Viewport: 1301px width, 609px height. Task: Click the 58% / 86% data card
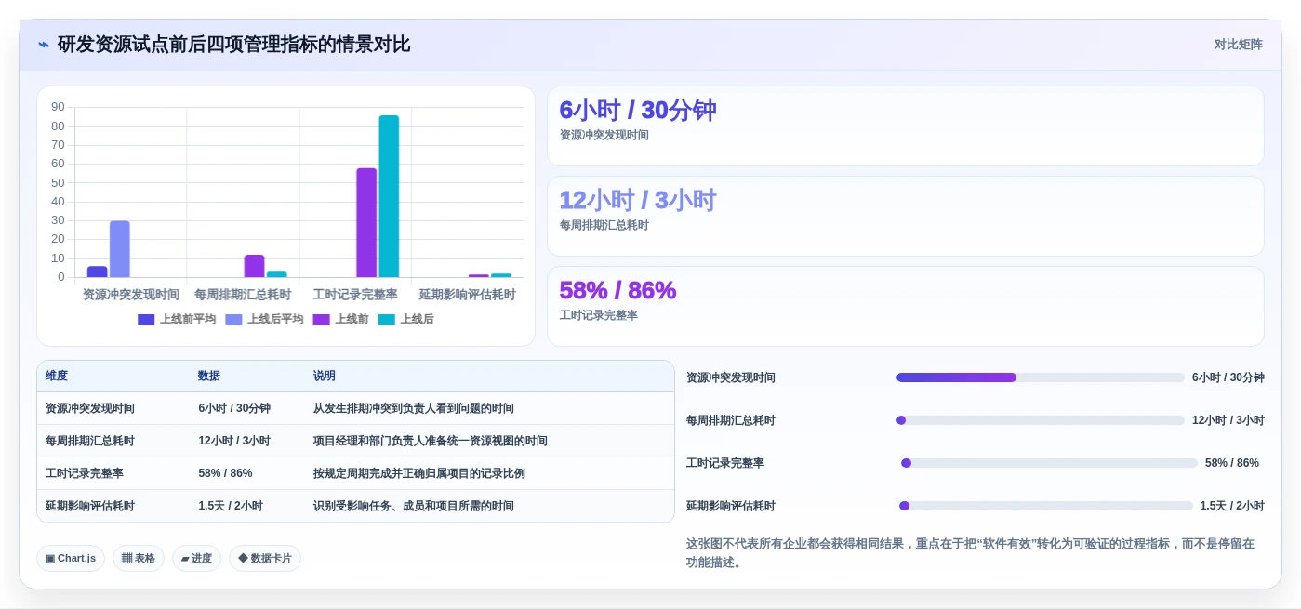(x=906, y=307)
